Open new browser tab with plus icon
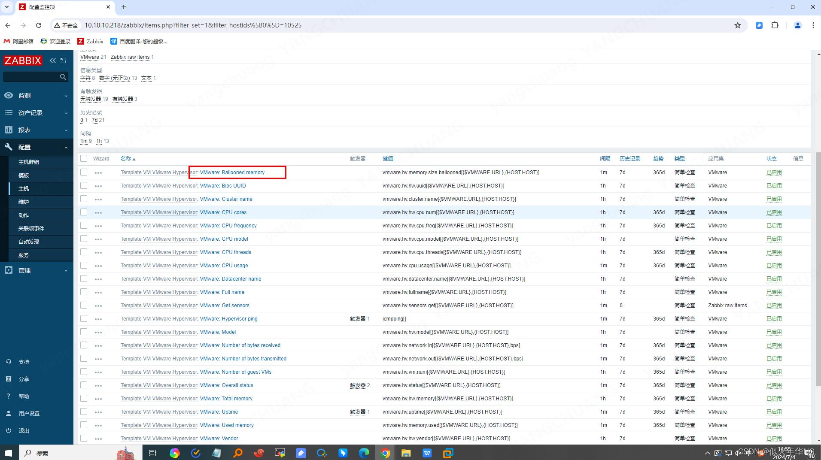The image size is (821, 460). click(124, 7)
